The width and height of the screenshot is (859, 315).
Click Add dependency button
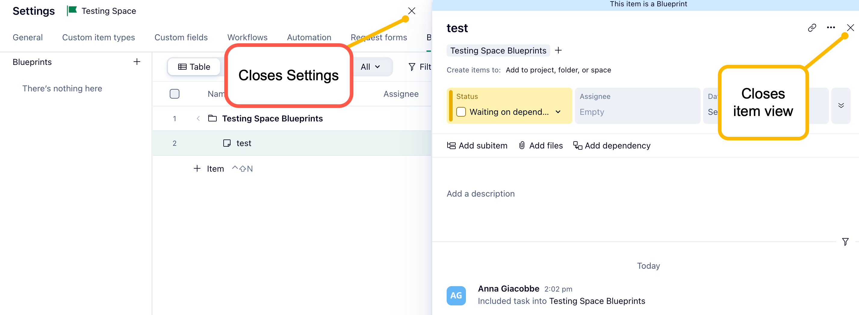point(612,145)
